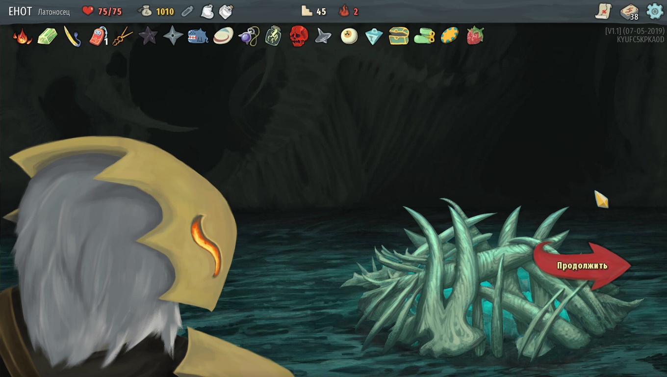Image resolution: width=667 pixels, height=377 pixels.
Task: Open the settings gear menu
Action: pos(655,11)
